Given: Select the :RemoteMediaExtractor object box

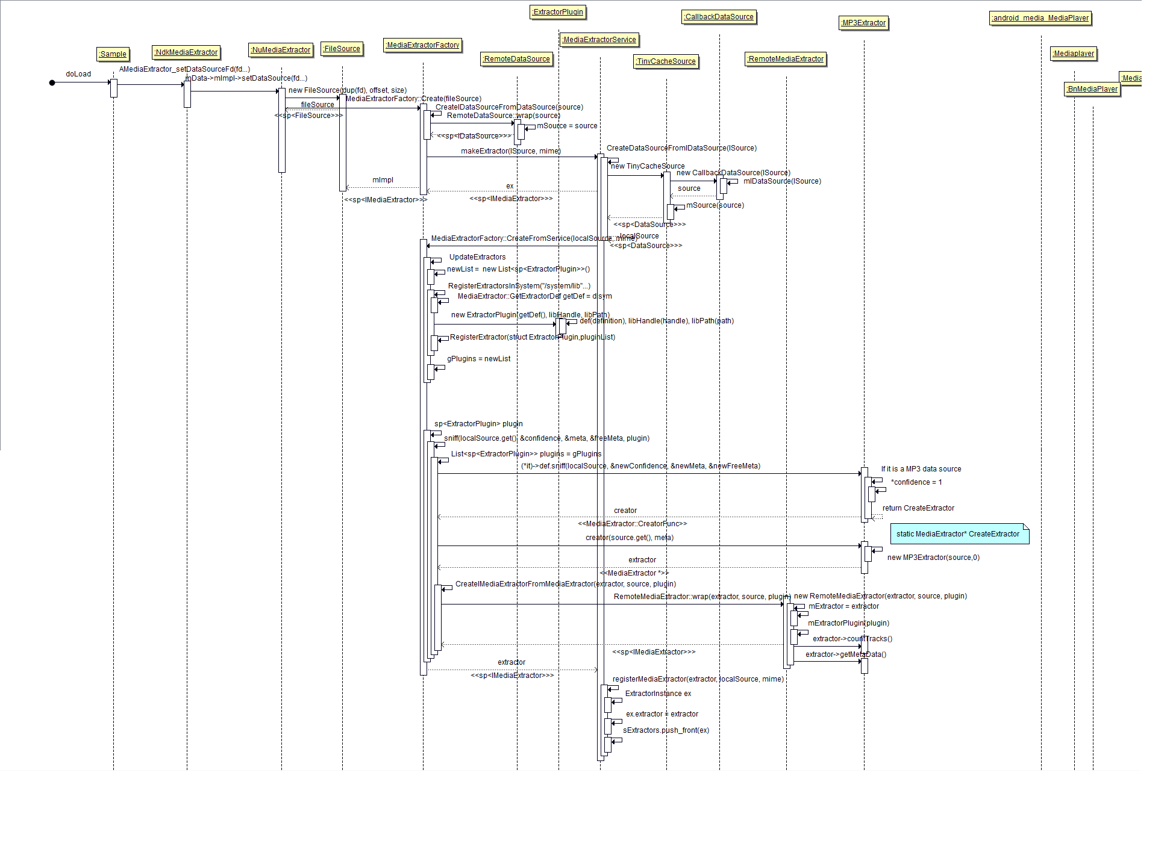Looking at the screenshot, I should click(x=786, y=59).
